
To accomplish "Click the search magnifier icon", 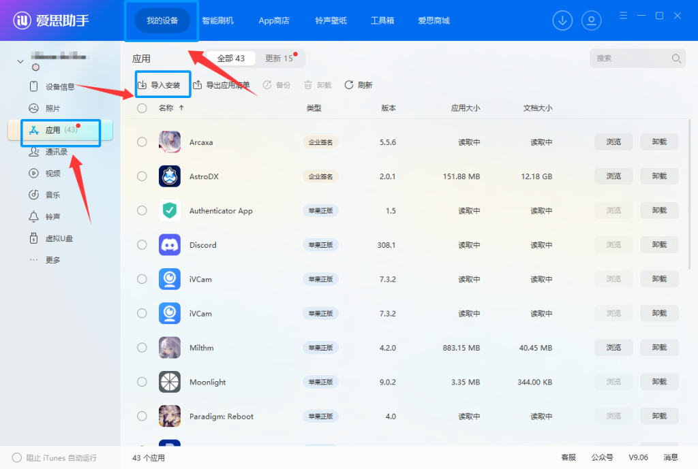I will click(676, 59).
